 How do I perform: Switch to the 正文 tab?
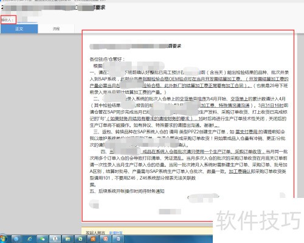pyautogui.click(x=19, y=29)
